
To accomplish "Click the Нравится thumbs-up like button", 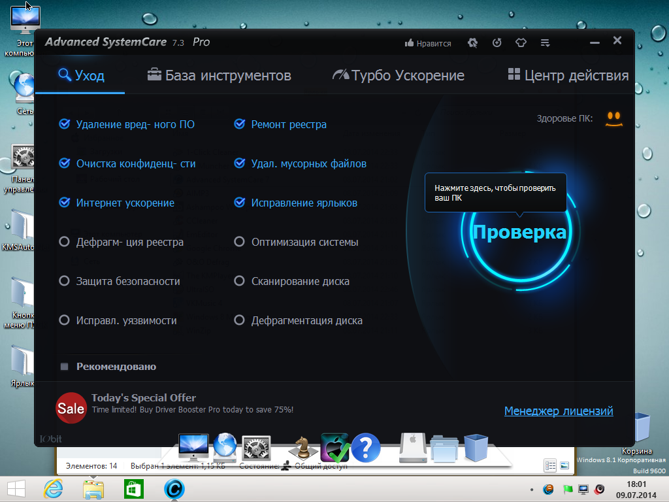I will coord(428,43).
